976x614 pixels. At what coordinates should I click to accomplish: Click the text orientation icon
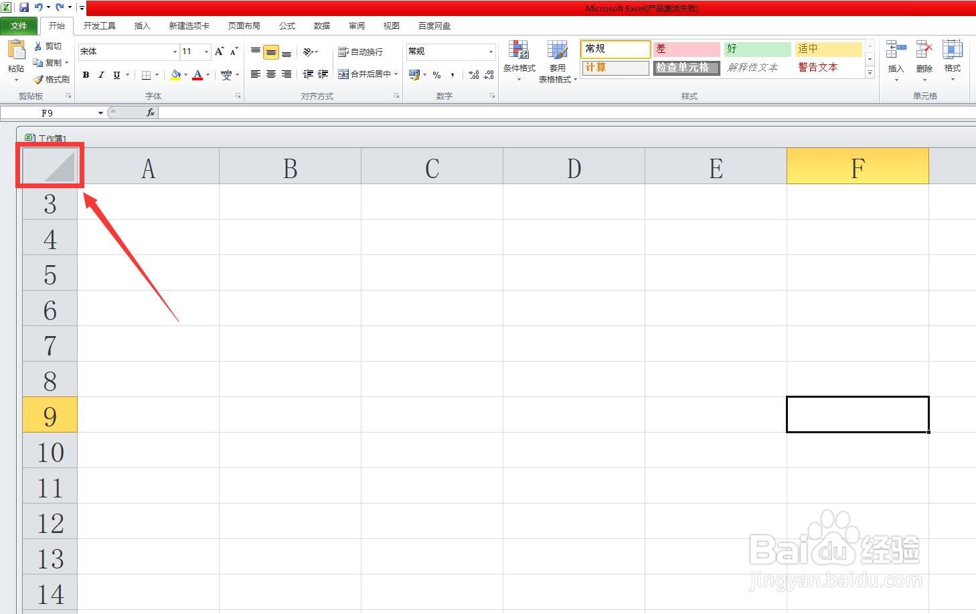pyautogui.click(x=308, y=52)
